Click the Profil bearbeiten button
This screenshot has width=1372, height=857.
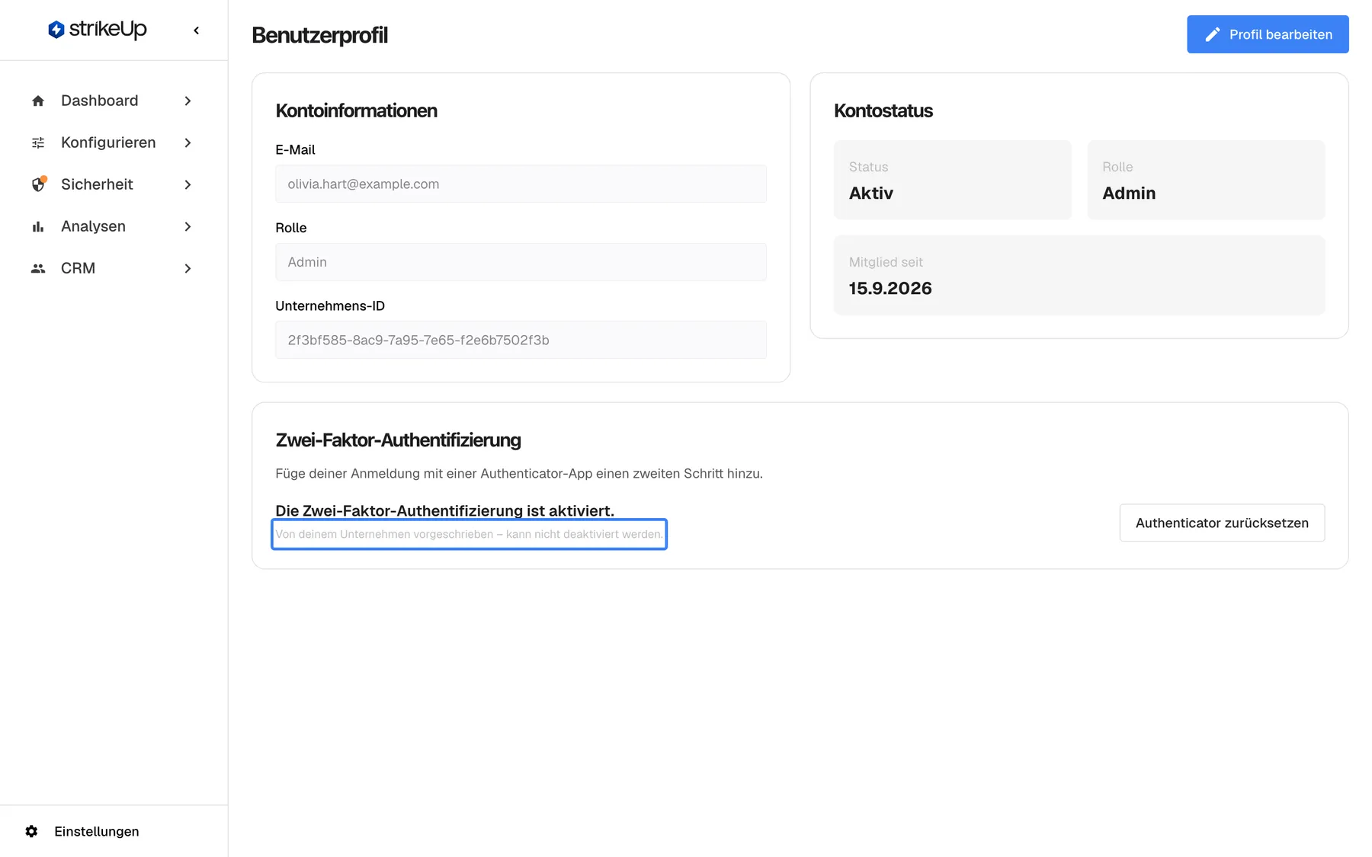click(x=1268, y=34)
